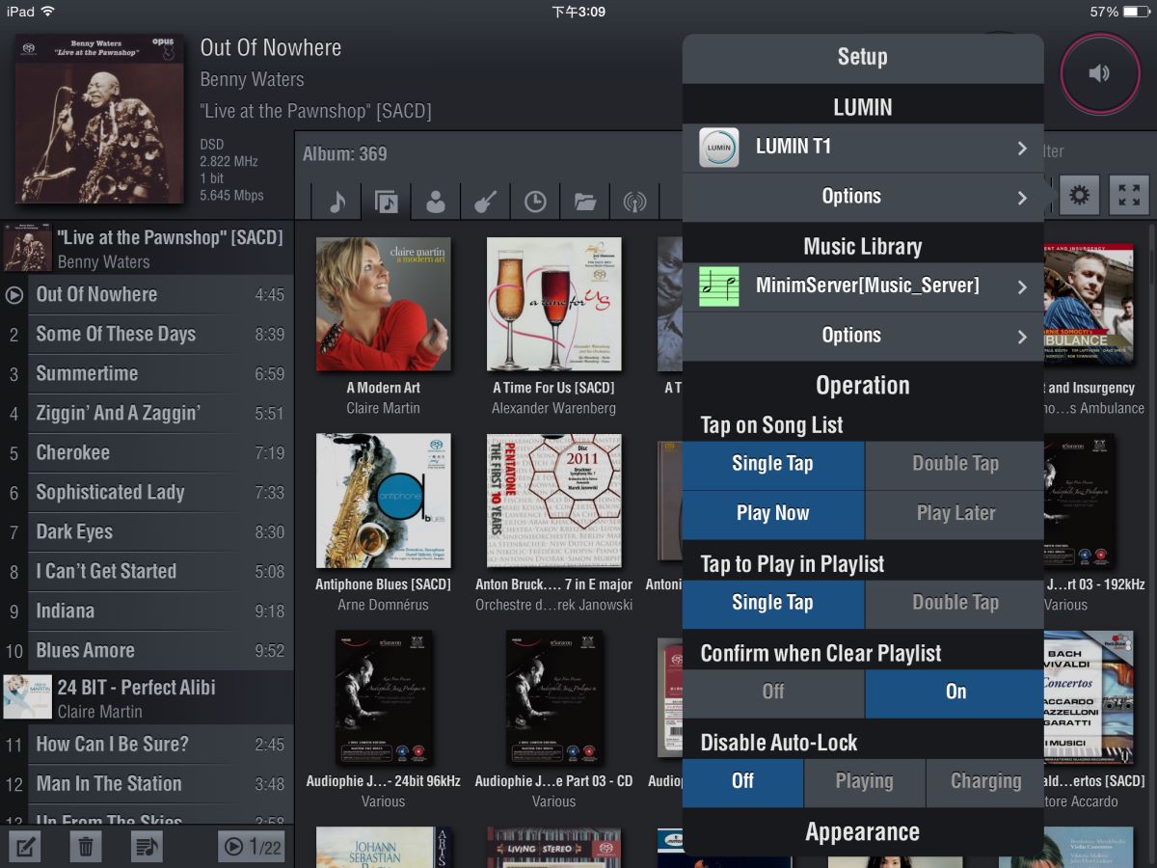Turn On Confirm when Clear Playlist
The height and width of the screenshot is (868, 1157).
[x=955, y=692]
